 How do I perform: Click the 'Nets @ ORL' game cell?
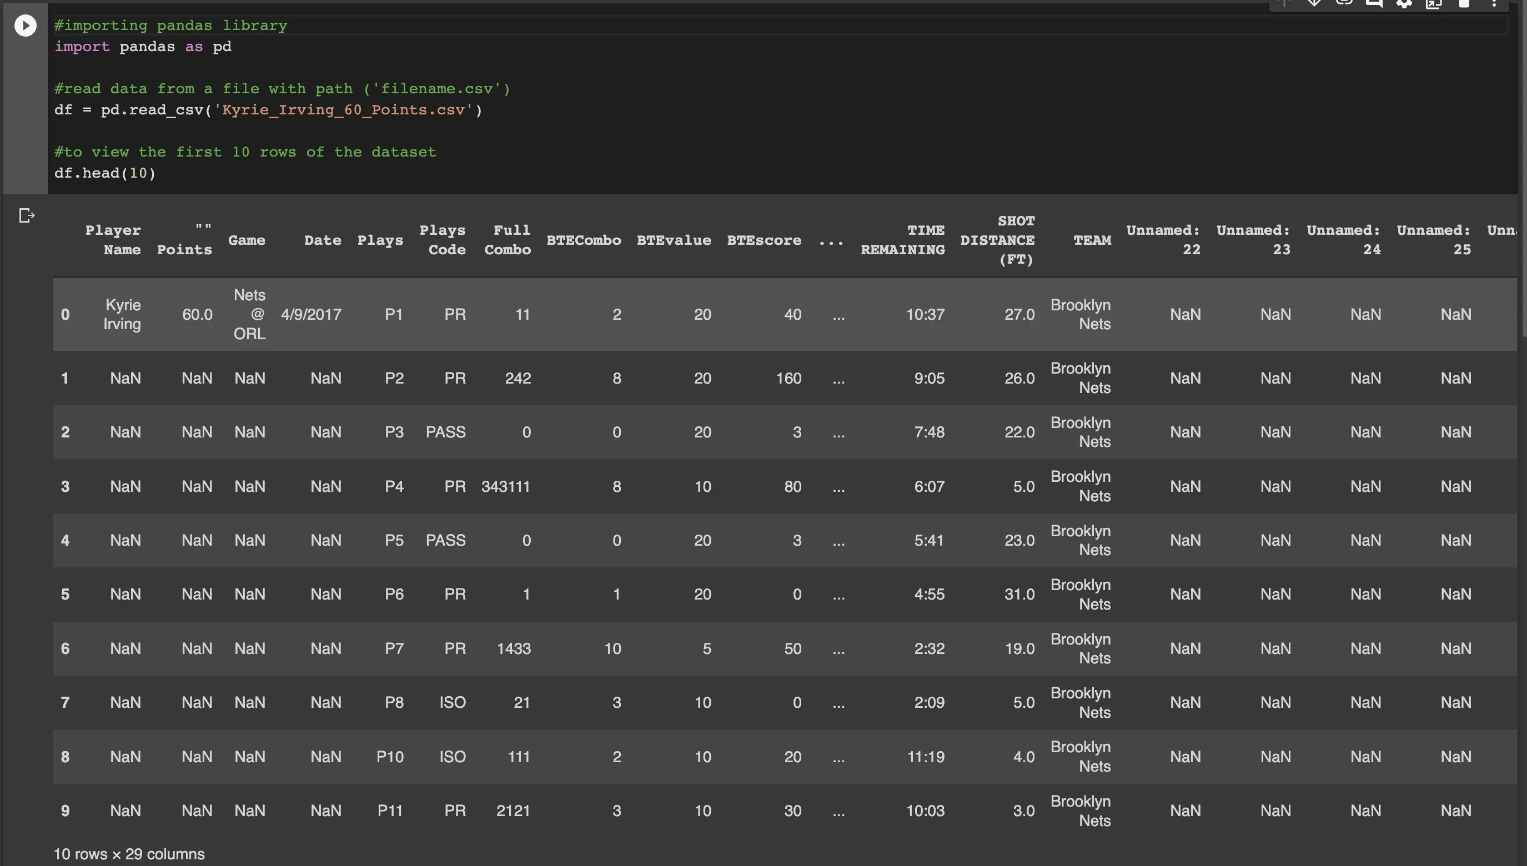click(249, 314)
